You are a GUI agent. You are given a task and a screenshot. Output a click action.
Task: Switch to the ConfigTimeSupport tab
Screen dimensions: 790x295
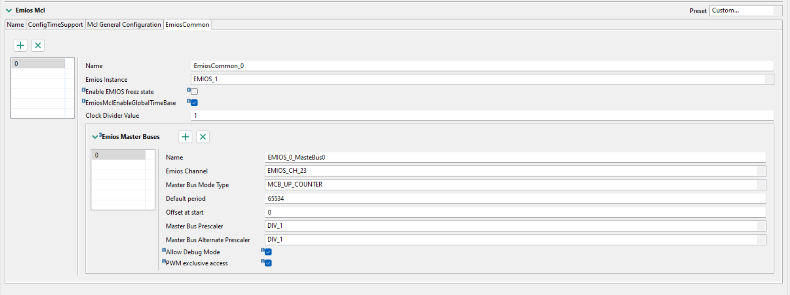(55, 25)
